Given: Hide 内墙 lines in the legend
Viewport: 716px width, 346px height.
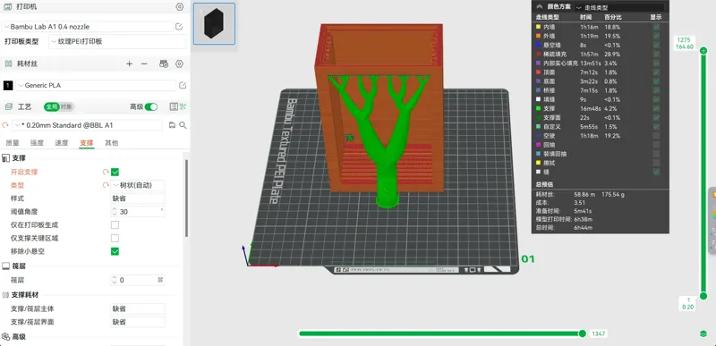Looking at the screenshot, I should (x=656, y=27).
